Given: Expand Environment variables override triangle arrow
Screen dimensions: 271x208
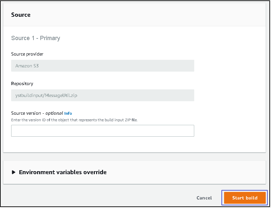Looking at the screenshot, I should [13, 172].
